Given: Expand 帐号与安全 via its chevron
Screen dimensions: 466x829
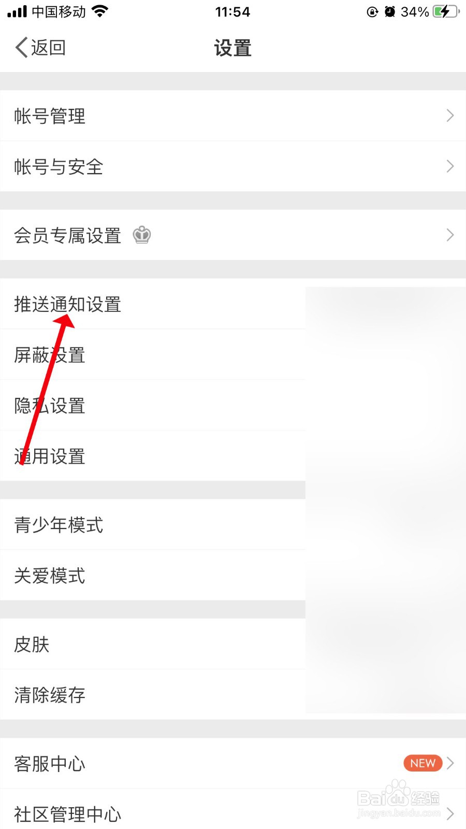Looking at the screenshot, I should tap(450, 166).
